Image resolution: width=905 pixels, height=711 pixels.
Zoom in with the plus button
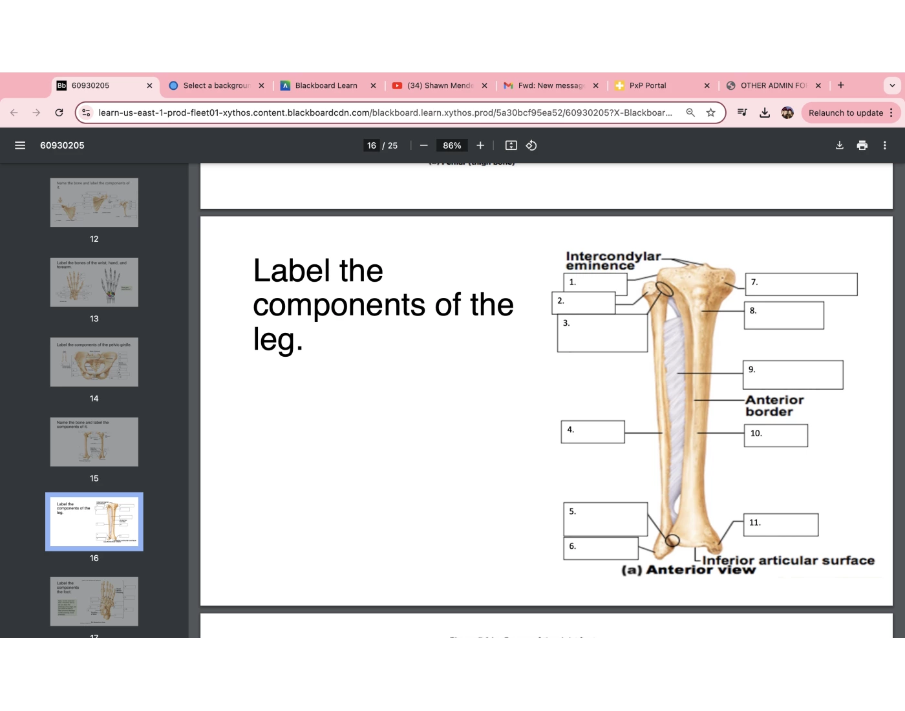[x=480, y=145]
